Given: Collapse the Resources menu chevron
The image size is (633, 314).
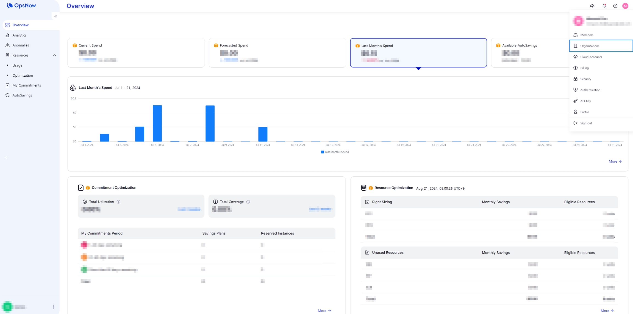Looking at the screenshot, I should tap(54, 55).
